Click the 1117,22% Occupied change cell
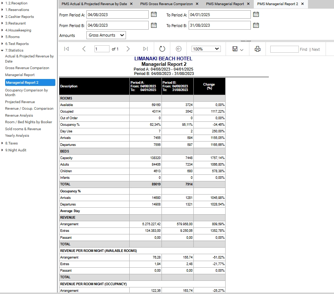The image size is (334, 294). [209, 112]
